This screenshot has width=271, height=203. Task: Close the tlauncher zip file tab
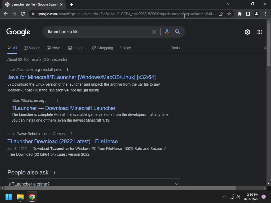click(61, 4)
